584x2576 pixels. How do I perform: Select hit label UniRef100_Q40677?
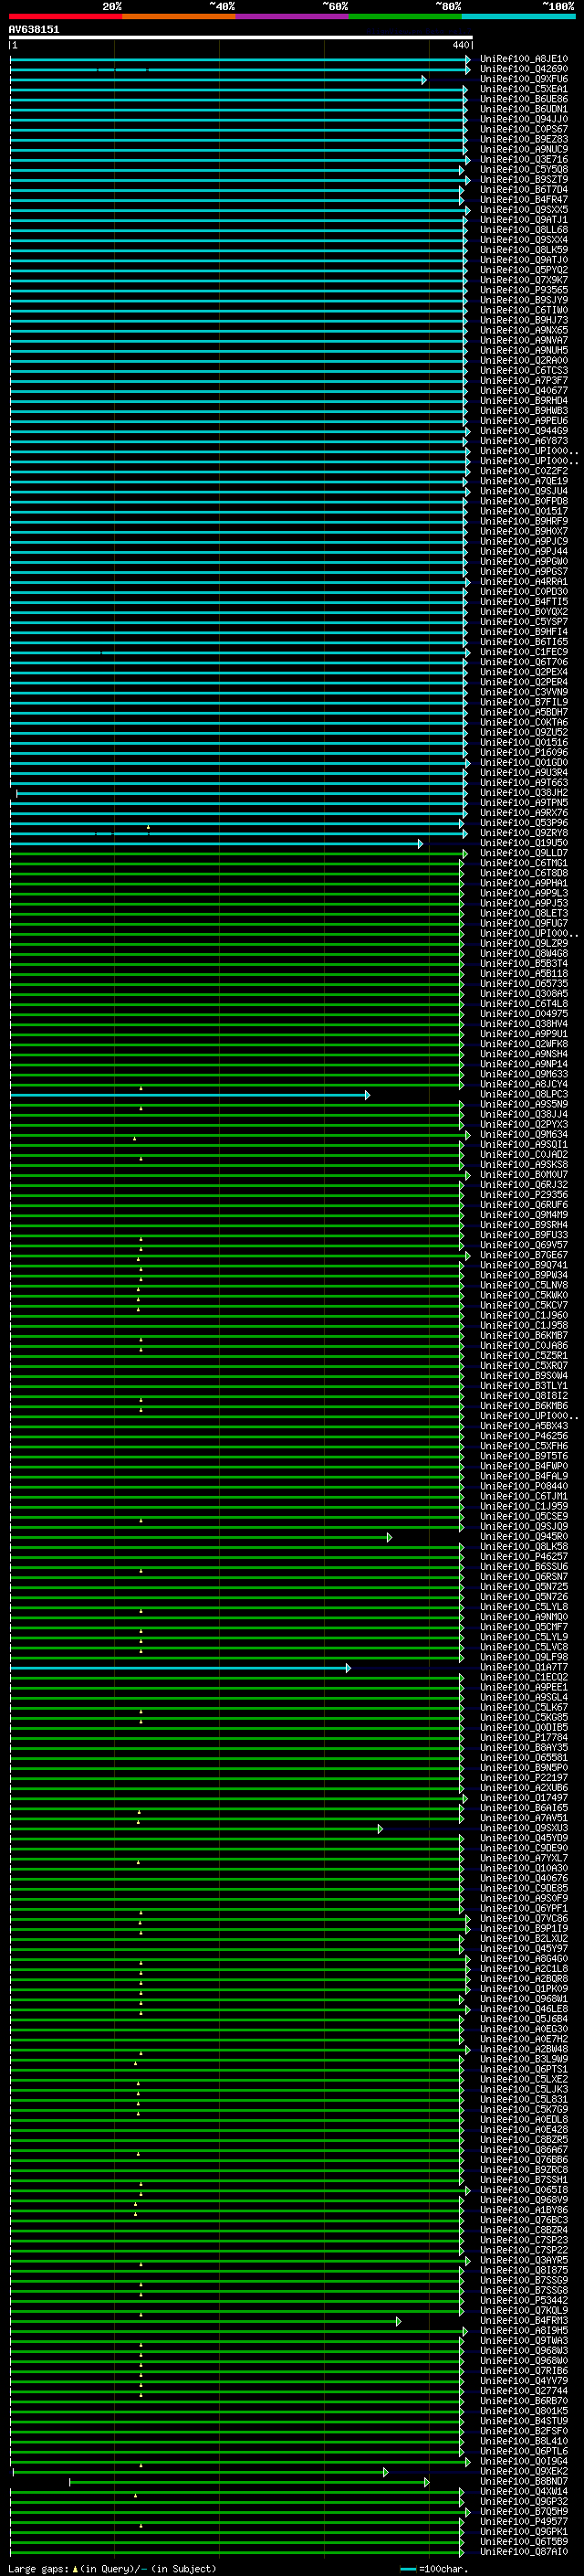click(524, 391)
